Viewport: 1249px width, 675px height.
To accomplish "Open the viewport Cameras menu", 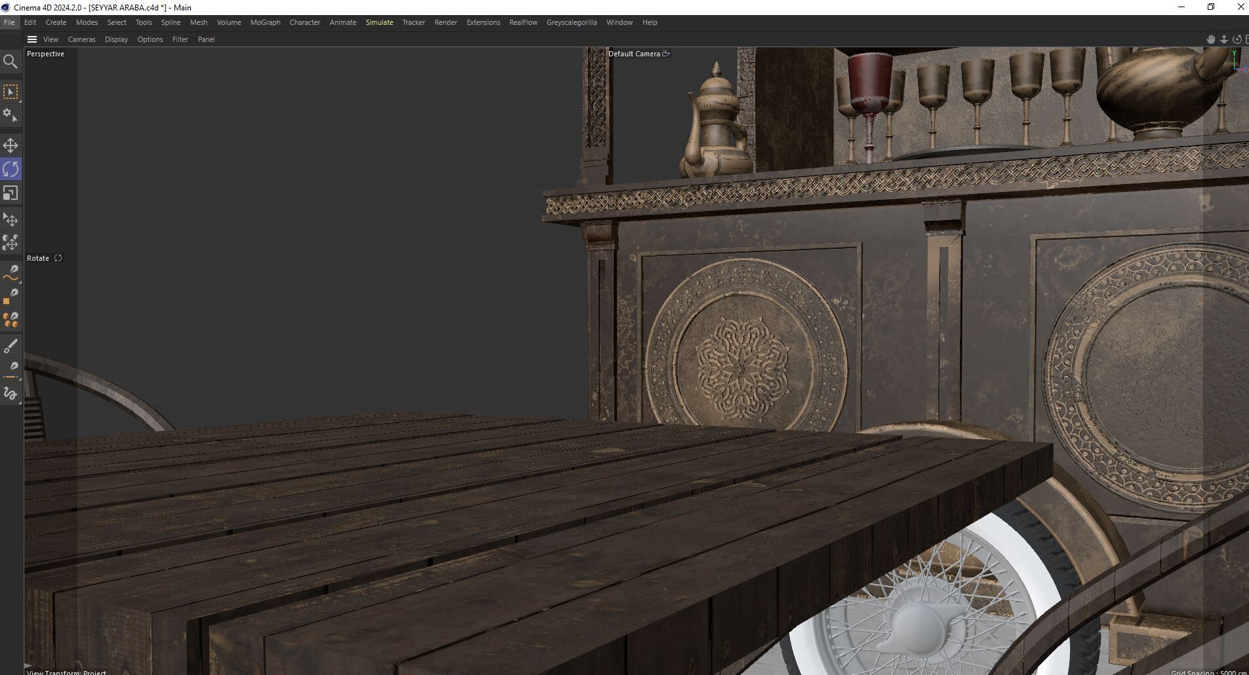I will coord(82,39).
